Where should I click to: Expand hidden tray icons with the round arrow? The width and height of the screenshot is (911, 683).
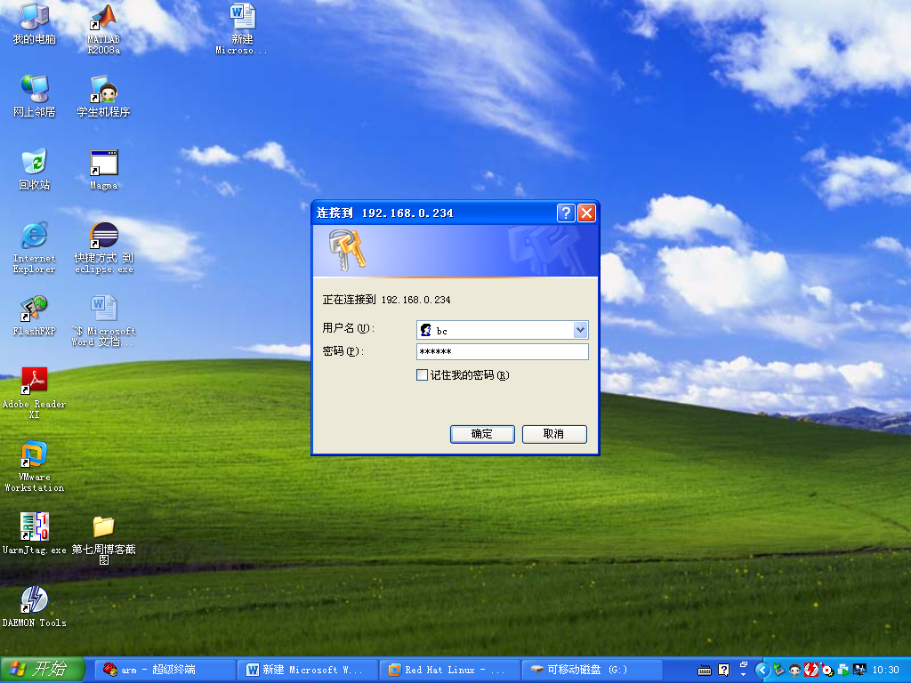tap(762, 671)
